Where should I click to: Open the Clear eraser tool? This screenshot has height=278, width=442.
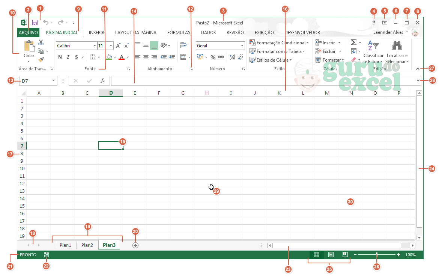click(x=354, y=60)
